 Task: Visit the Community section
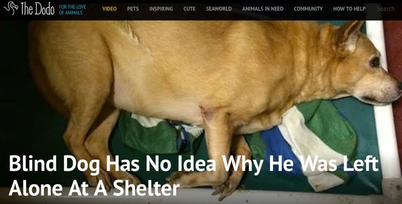(x=308, y=9)
